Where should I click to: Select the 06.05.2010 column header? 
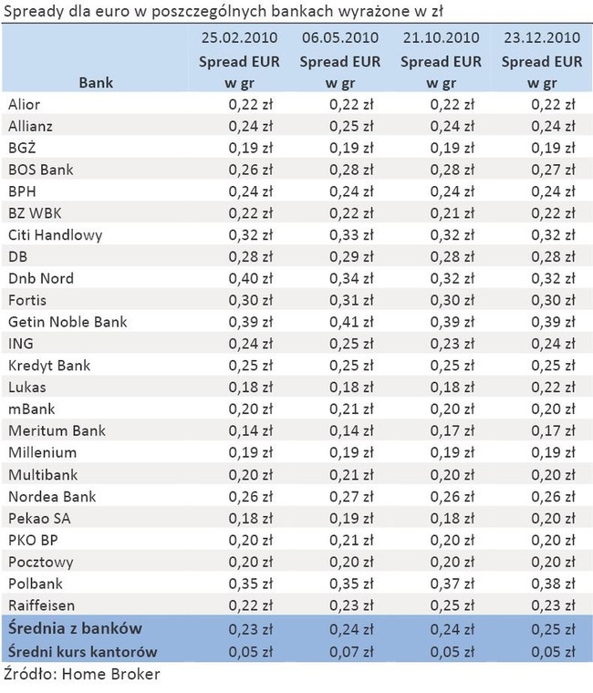point(340,59)
